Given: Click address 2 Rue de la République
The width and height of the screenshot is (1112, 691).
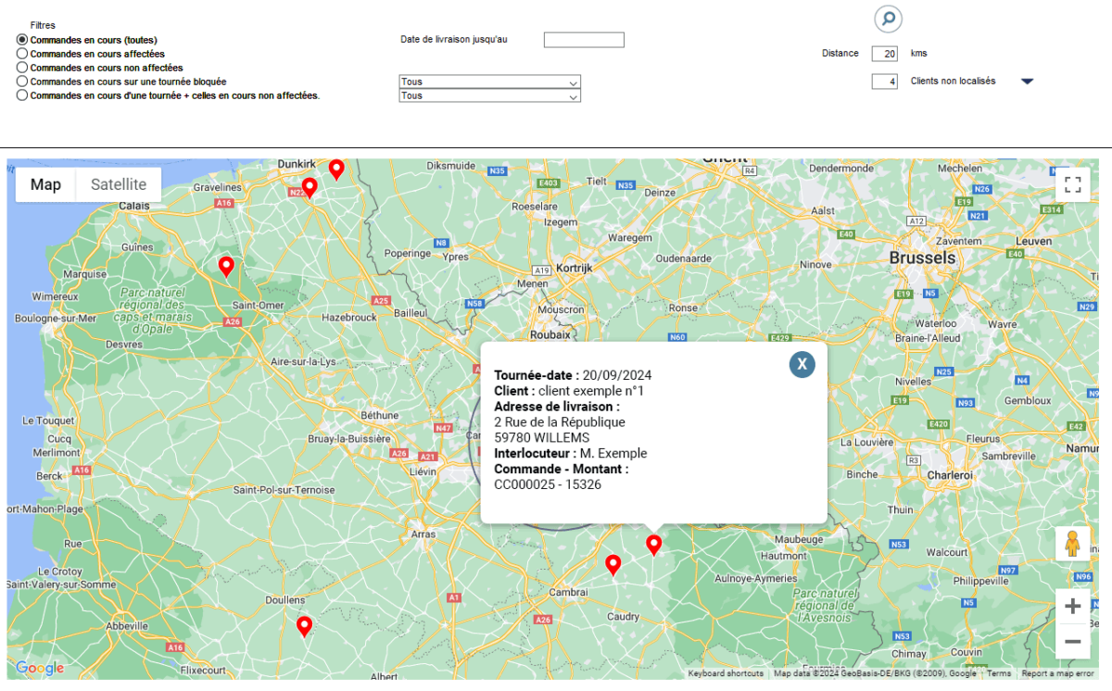Looking at the screenshot, I should (560, 421).
